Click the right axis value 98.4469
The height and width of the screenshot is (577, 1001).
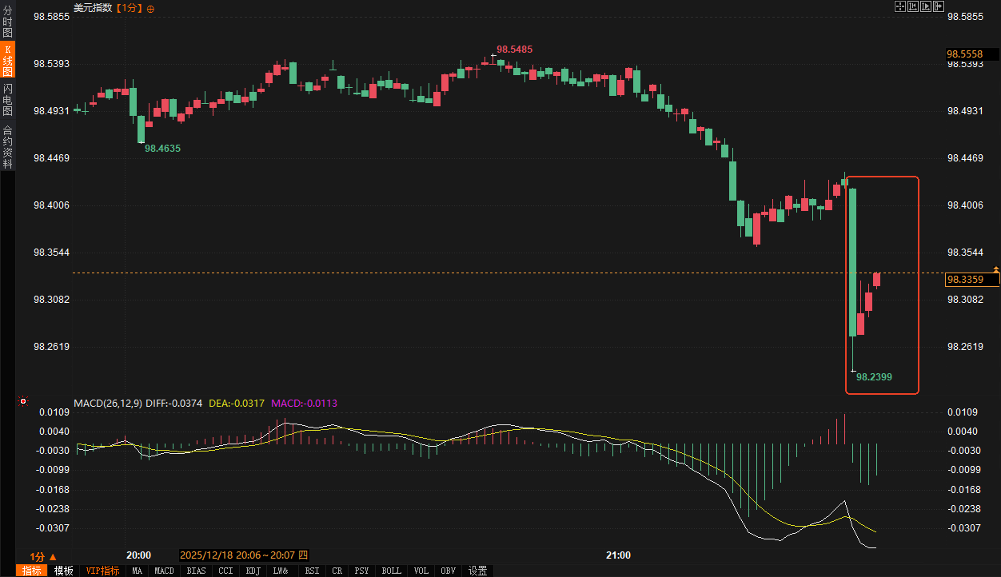965,158
